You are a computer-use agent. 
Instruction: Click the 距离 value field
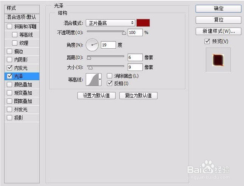135,57
